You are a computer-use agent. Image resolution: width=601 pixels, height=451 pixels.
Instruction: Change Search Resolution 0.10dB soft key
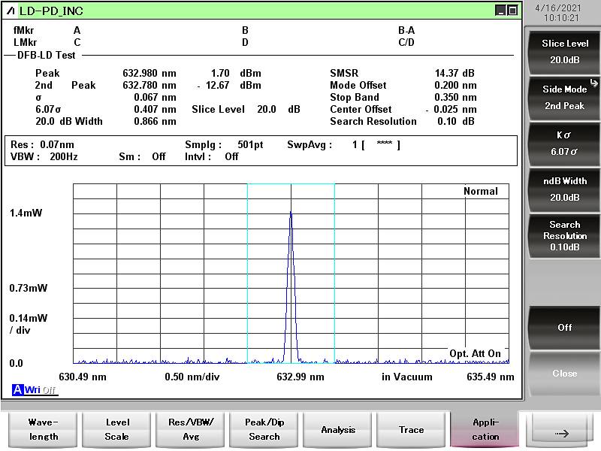coord(564,235)
